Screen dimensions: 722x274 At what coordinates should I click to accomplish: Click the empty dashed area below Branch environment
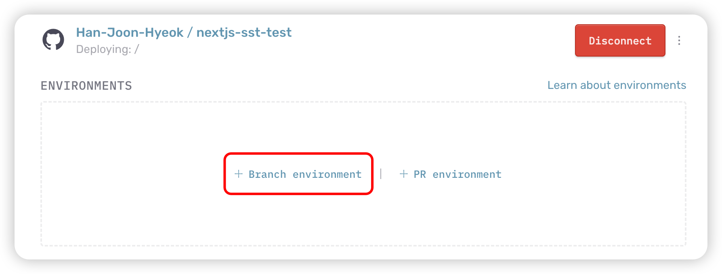[299, 220]
